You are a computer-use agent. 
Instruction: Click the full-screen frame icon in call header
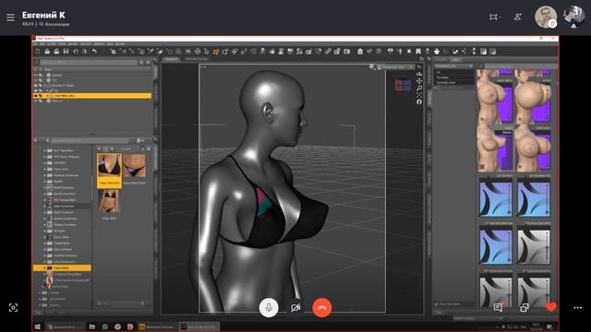pos(493,17)
